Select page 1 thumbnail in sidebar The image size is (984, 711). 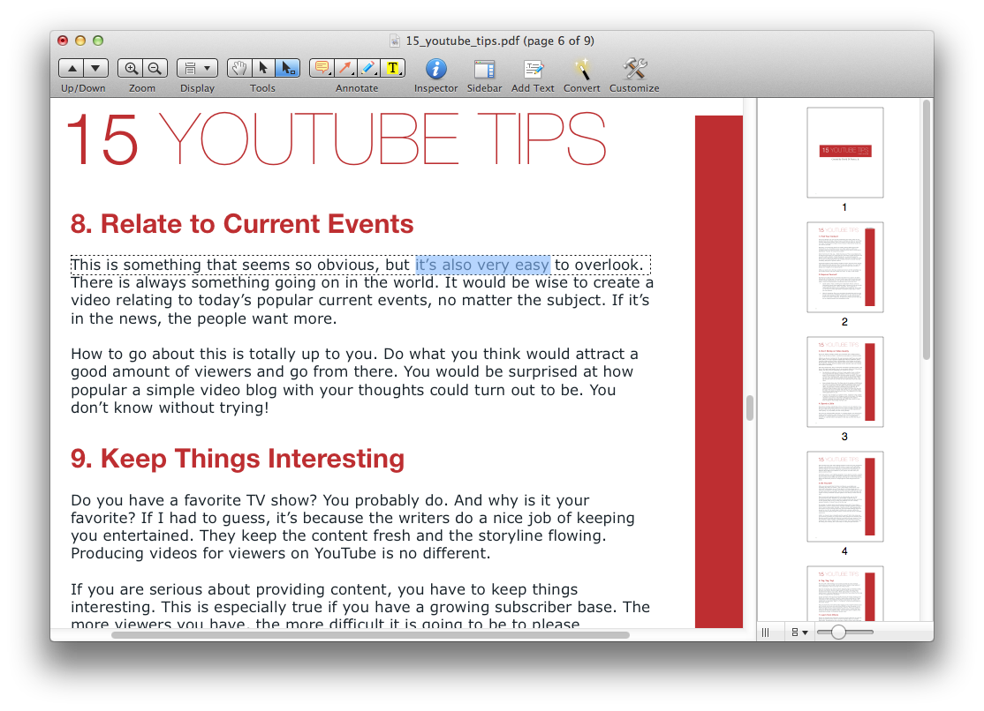(x=844, y=153)
